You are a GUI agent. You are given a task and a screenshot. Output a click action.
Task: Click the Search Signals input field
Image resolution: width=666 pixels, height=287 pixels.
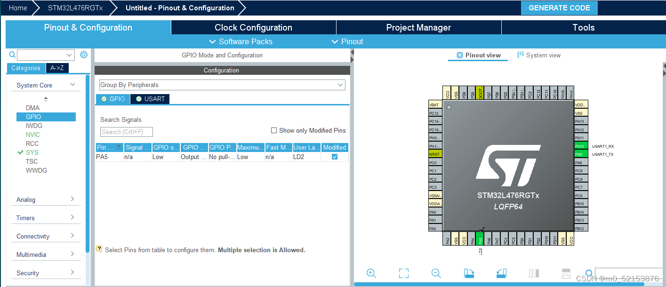pos(127,132)
